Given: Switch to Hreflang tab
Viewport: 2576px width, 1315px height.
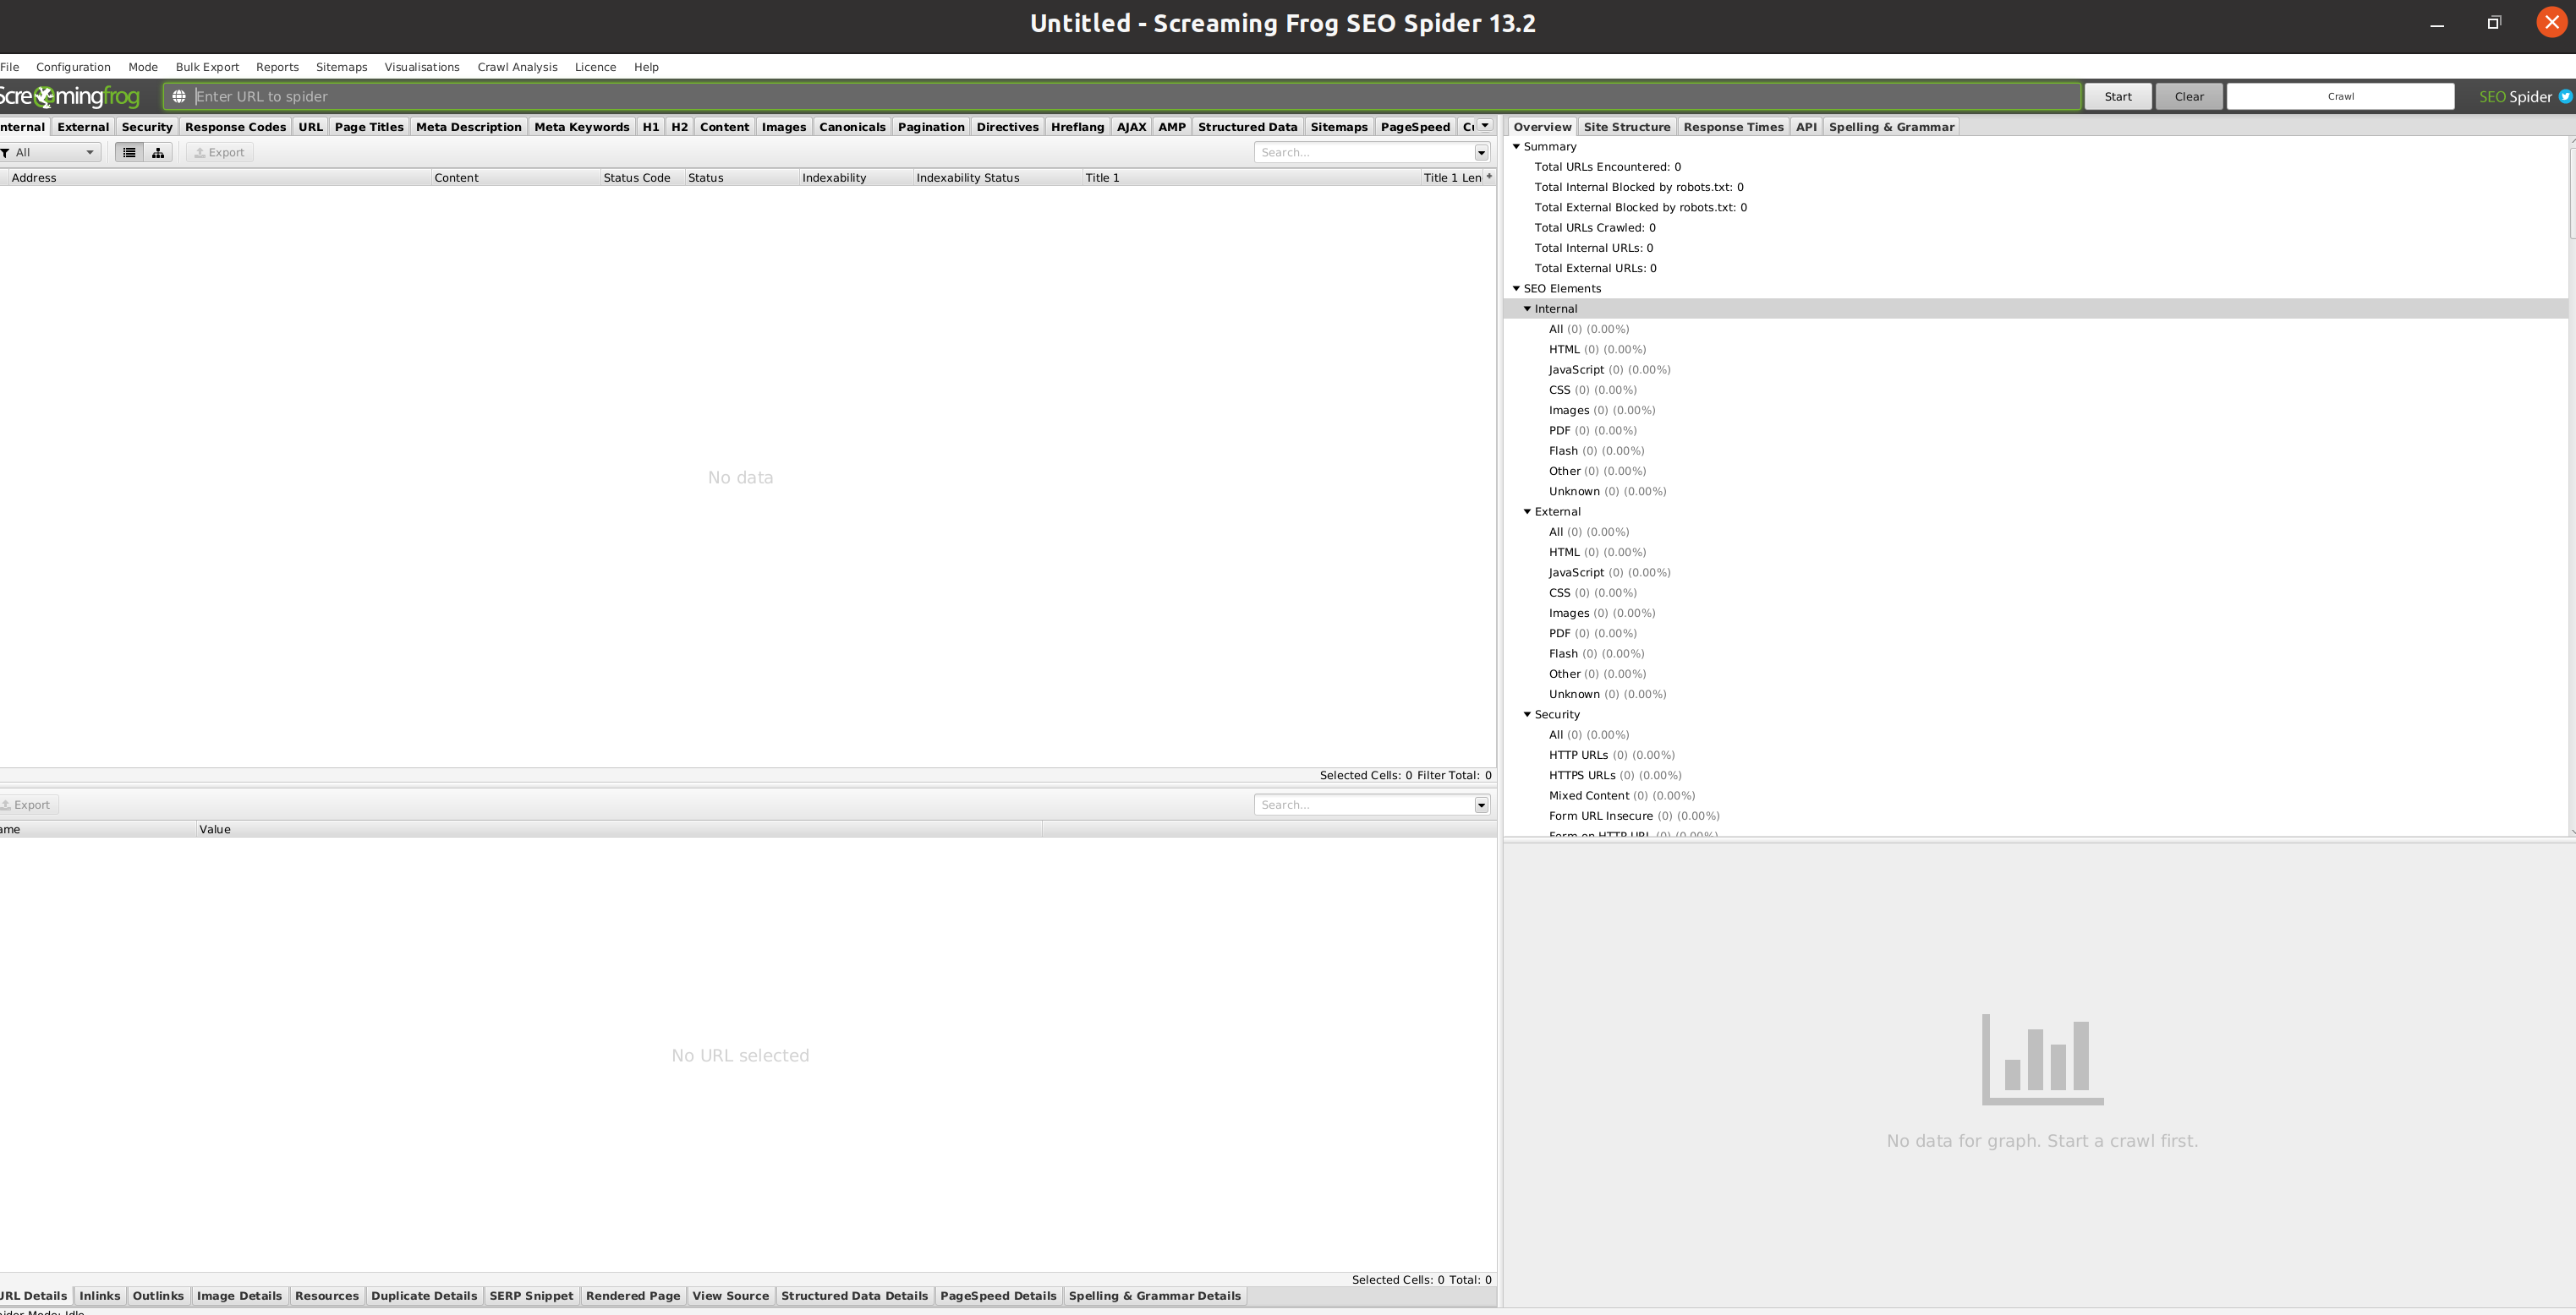Looking at the screenshot, I should point(1077,127).
